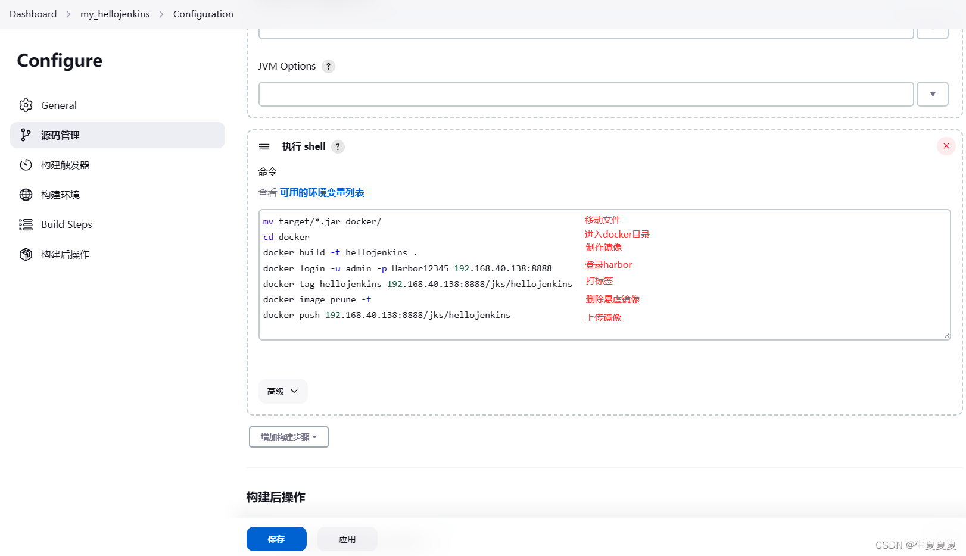Screen dimensions: 966x556
Task: Expand the JVM Options field arrow
Action: point(933,94)
